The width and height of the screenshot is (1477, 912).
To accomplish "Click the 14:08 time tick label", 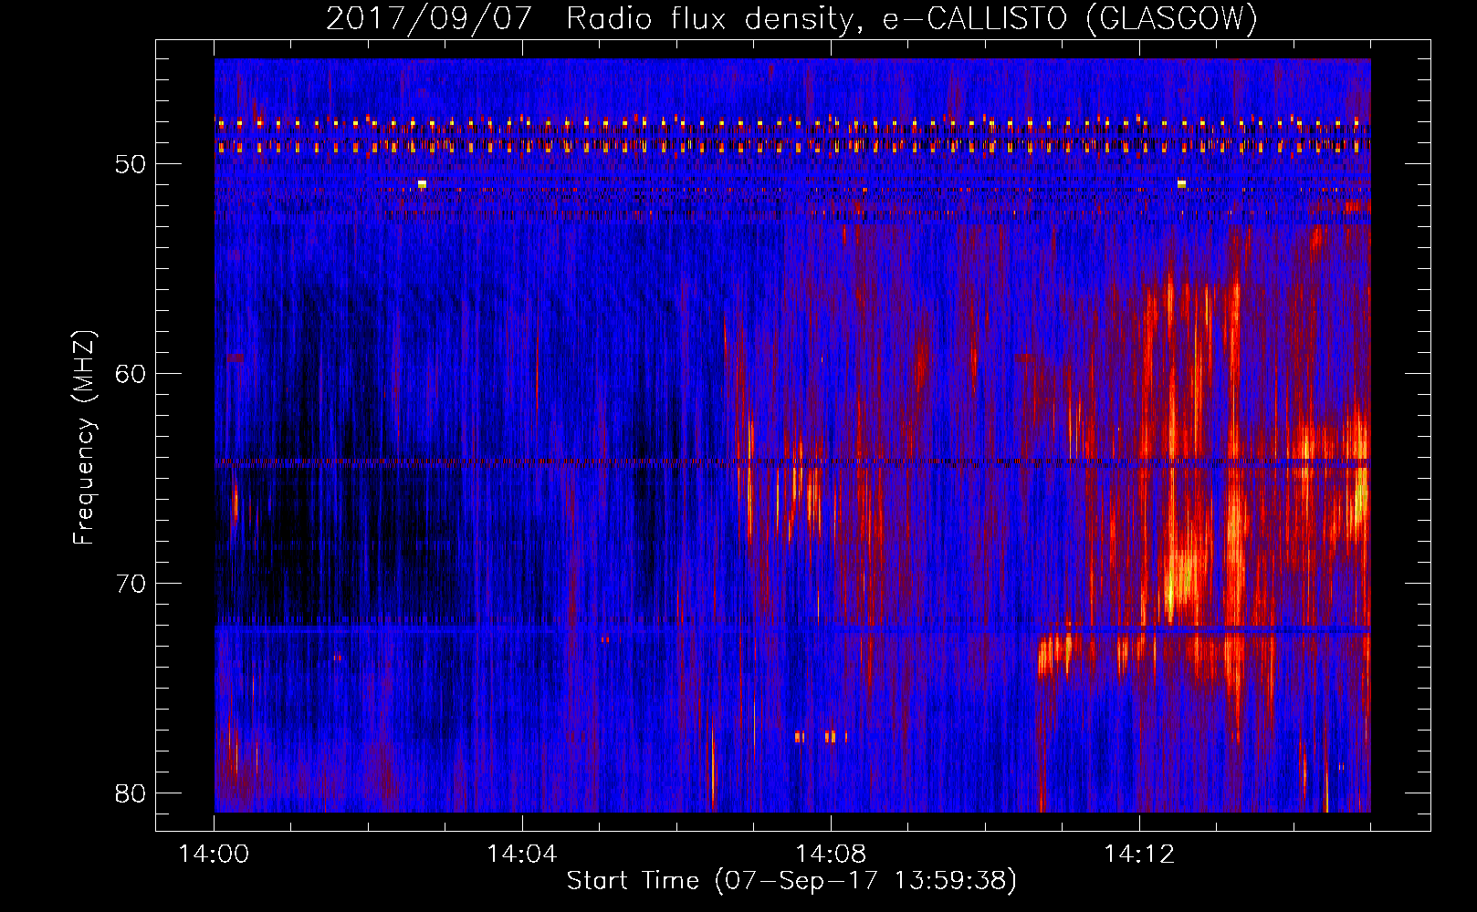I will pyautogui.click(x=831, y=854).
